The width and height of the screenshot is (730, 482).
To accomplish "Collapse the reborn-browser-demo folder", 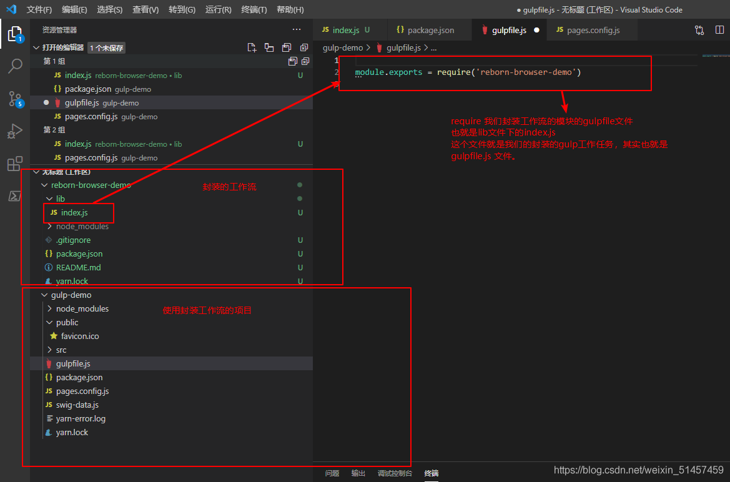I will [44, 185].
